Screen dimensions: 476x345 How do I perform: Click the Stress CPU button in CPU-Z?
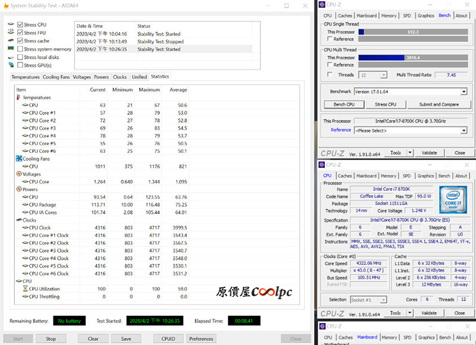click(x=386, y=104)
